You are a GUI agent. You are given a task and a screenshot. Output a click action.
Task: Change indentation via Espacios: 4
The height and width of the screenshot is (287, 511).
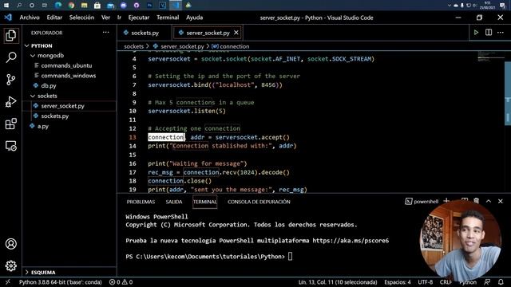(398, 282)
